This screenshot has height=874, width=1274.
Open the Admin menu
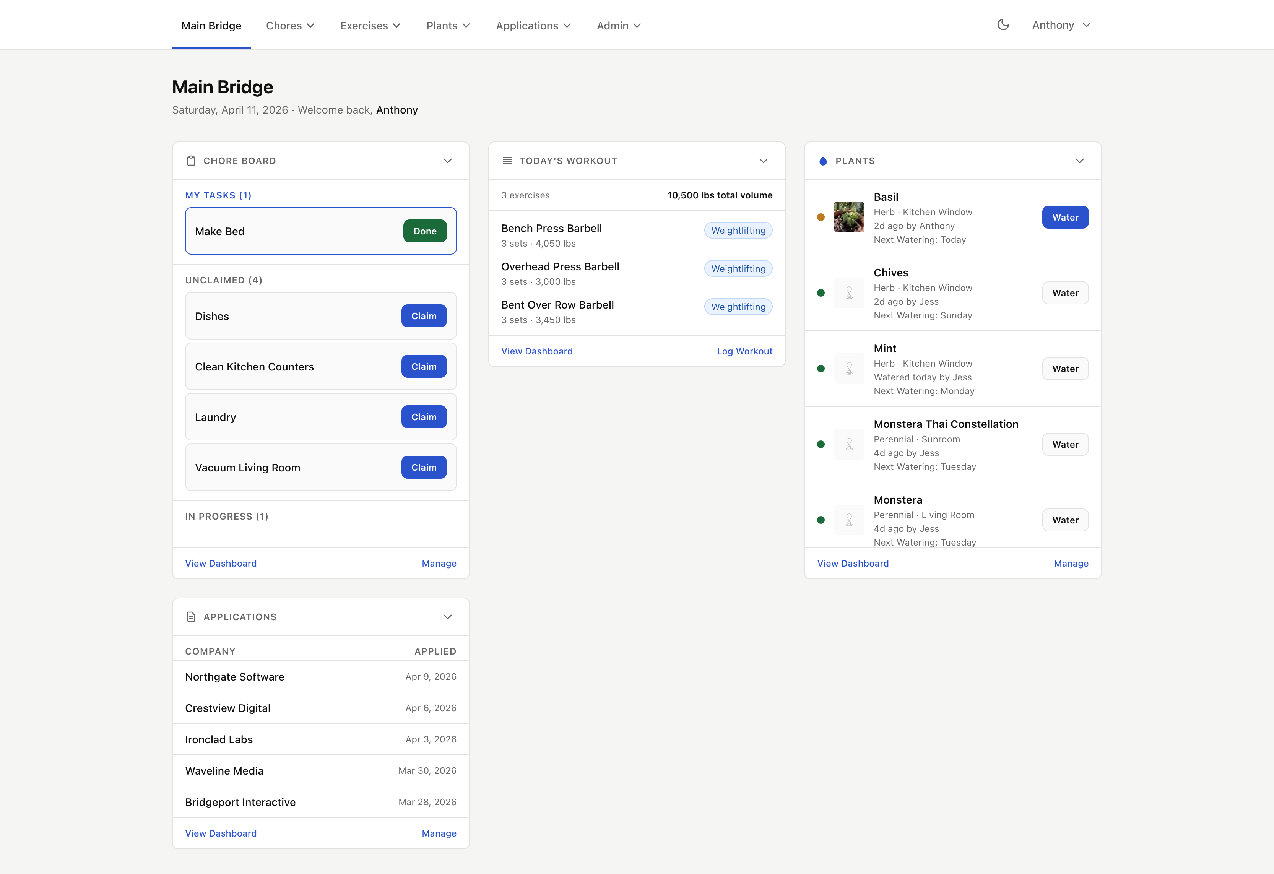[618, 25]
